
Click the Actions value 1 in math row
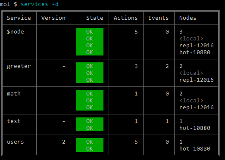(136, 94)
